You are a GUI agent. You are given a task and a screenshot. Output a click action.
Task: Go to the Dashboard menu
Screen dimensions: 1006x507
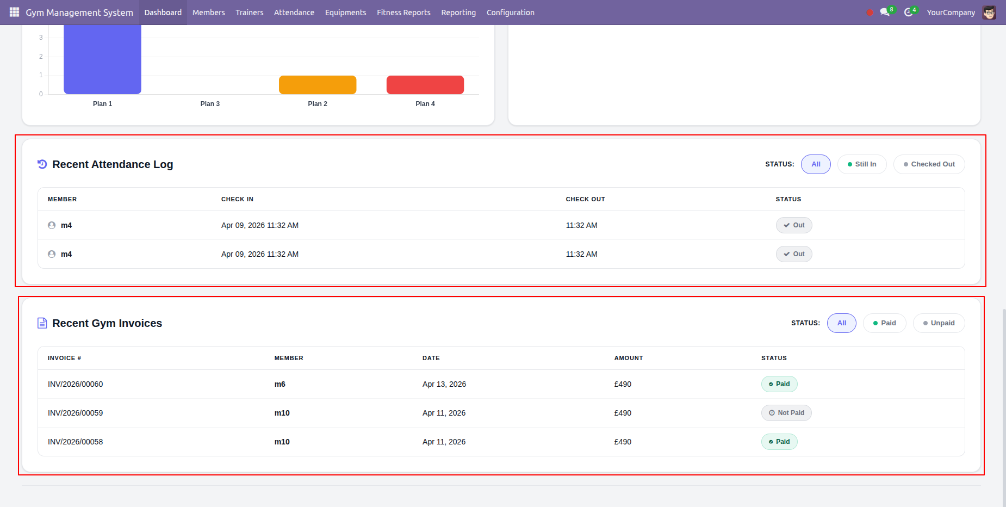click(x=163, y=13)
